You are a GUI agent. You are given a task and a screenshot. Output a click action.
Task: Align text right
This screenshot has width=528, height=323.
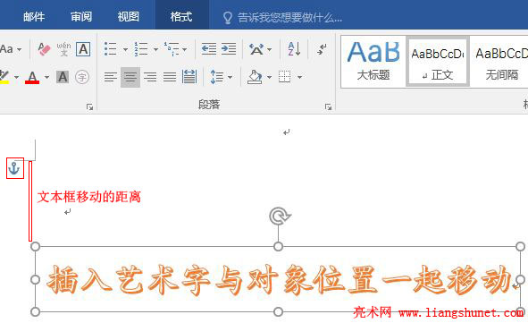click(150, 77)
